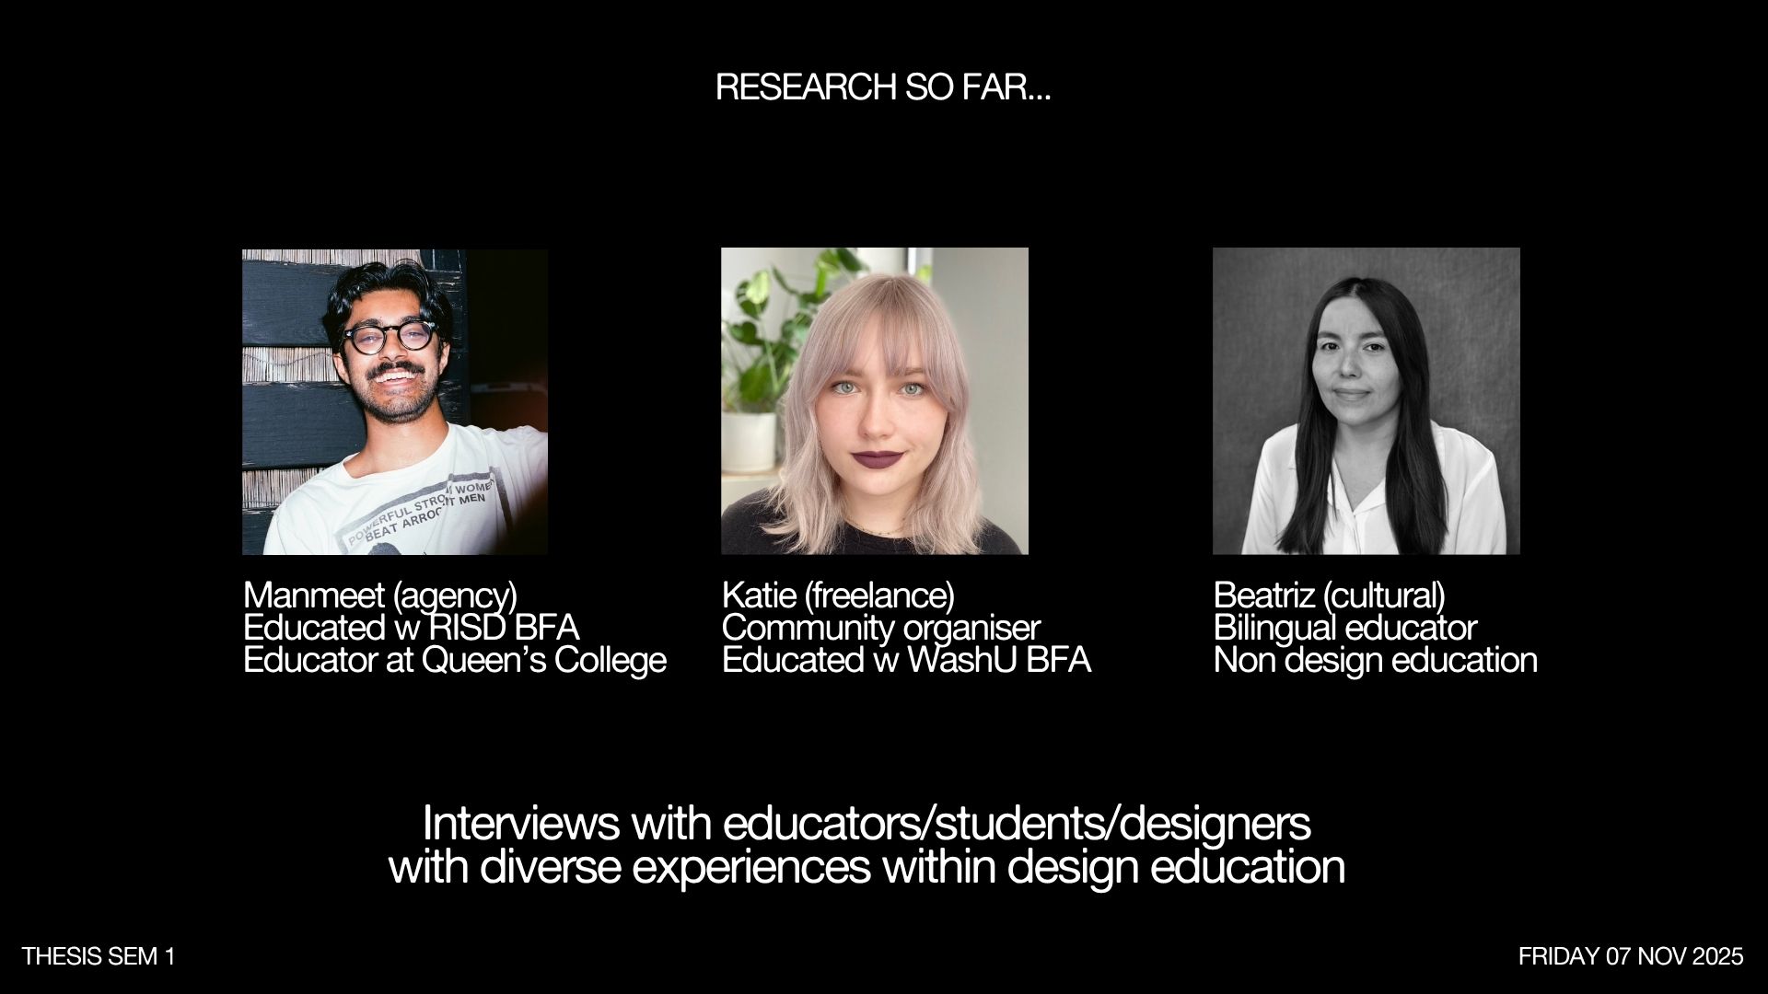Image resolution: width=1768 pixels, height=994 pixels.
Task: Click the Non design education text
Action: tap(1375, 660)
